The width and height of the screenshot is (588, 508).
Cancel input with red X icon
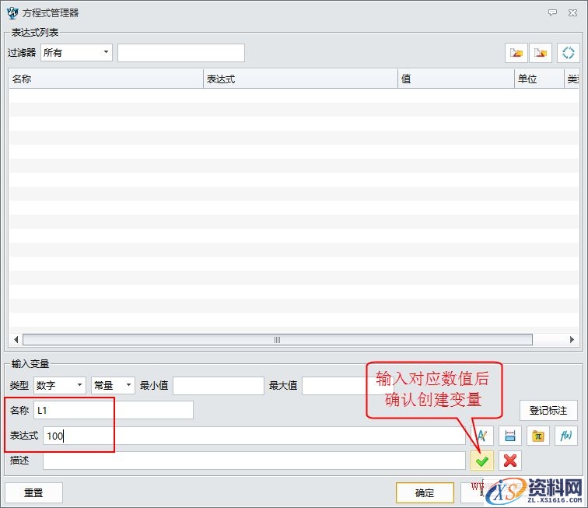[x=510, y=461]
